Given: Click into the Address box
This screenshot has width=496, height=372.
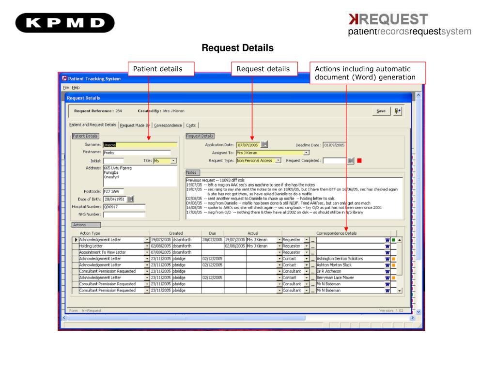Looking at the screenshot, I should coord(140,176).
